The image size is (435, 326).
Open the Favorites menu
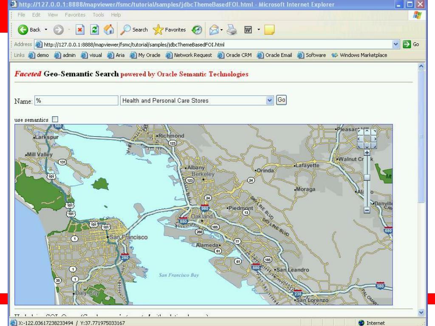point(75,15)
